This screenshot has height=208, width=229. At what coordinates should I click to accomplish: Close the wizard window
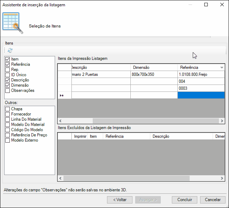click(x=222, y=5)
